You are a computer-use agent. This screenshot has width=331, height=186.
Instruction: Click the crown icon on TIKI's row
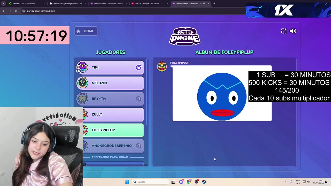(x=139, y=67)
